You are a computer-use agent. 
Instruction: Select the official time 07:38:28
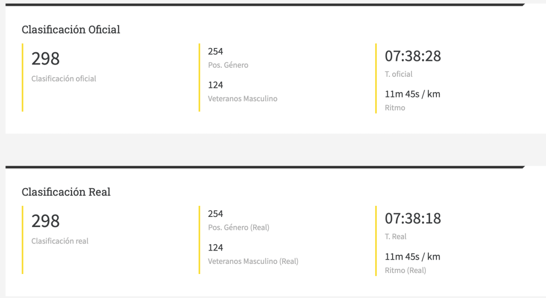tap(413, 57)
